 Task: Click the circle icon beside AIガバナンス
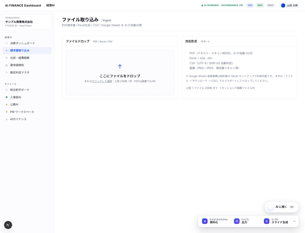[x=7, y=119]
